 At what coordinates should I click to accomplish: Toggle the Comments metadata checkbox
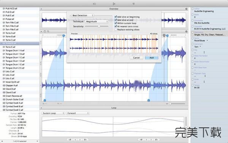point(193,21)
